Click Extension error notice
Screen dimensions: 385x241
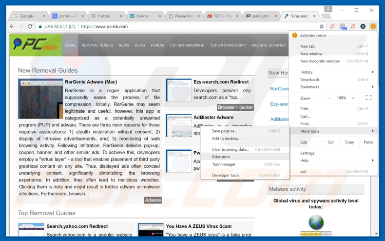point(333,35)
